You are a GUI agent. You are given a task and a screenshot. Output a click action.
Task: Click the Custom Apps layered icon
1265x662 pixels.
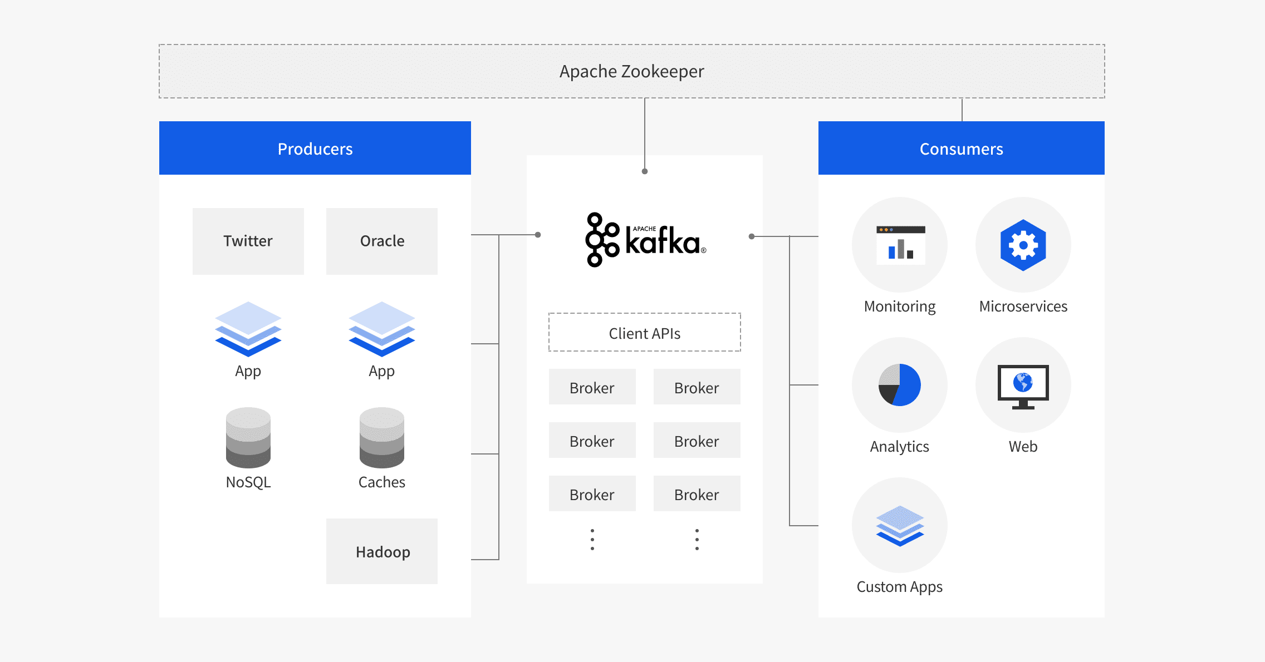[x=900, y=526]
